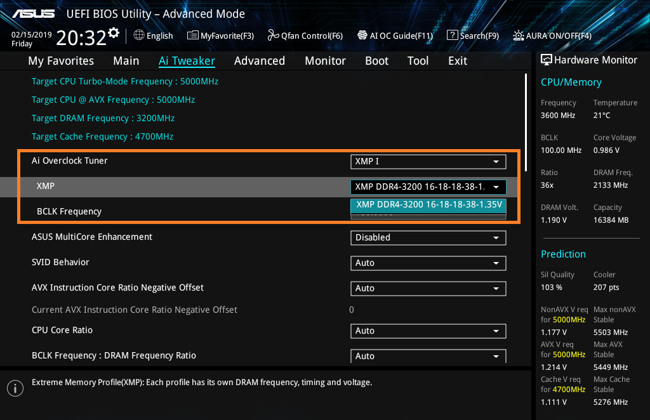Click the Prediction section heading
The image size is (650, 420).
click(563, 254)
